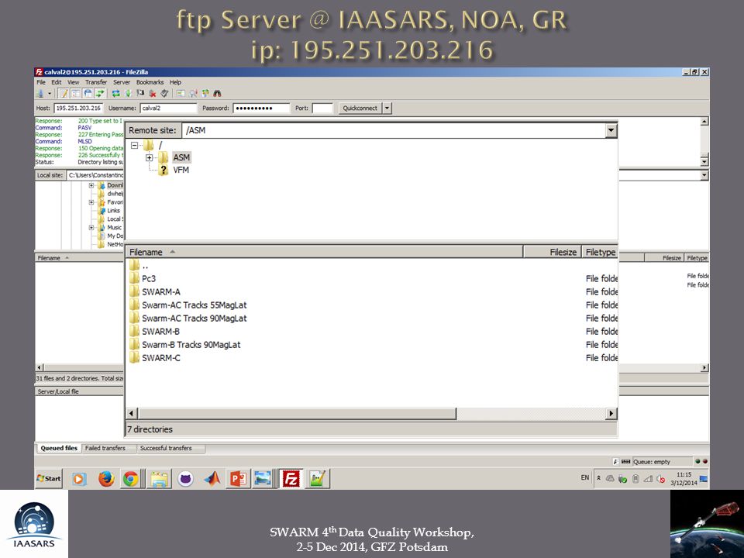Reconnect to the last used server
Screen dimensions: 744x558
coord(164,93)
